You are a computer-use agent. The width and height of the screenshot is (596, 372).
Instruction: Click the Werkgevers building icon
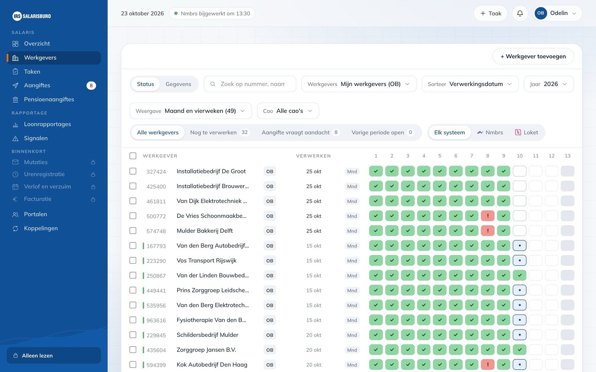(x=15, y=58)
